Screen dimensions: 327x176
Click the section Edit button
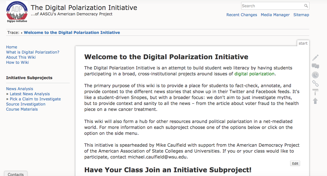pos(295,164)
